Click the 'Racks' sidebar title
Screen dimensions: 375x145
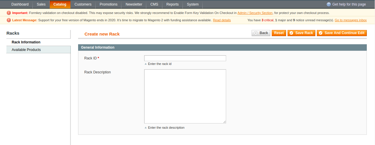tap(13, 33)
